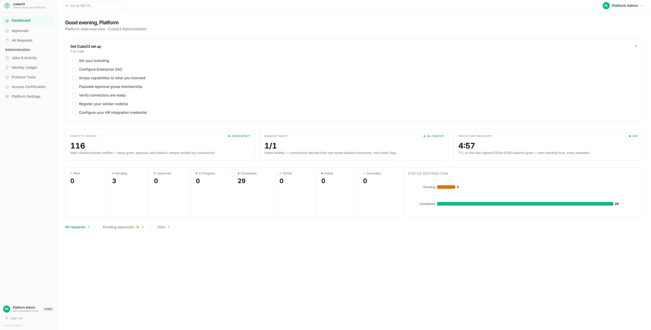Check Populate approval group membership
This screenshot has height=330, width=651.
click(74, 87)
